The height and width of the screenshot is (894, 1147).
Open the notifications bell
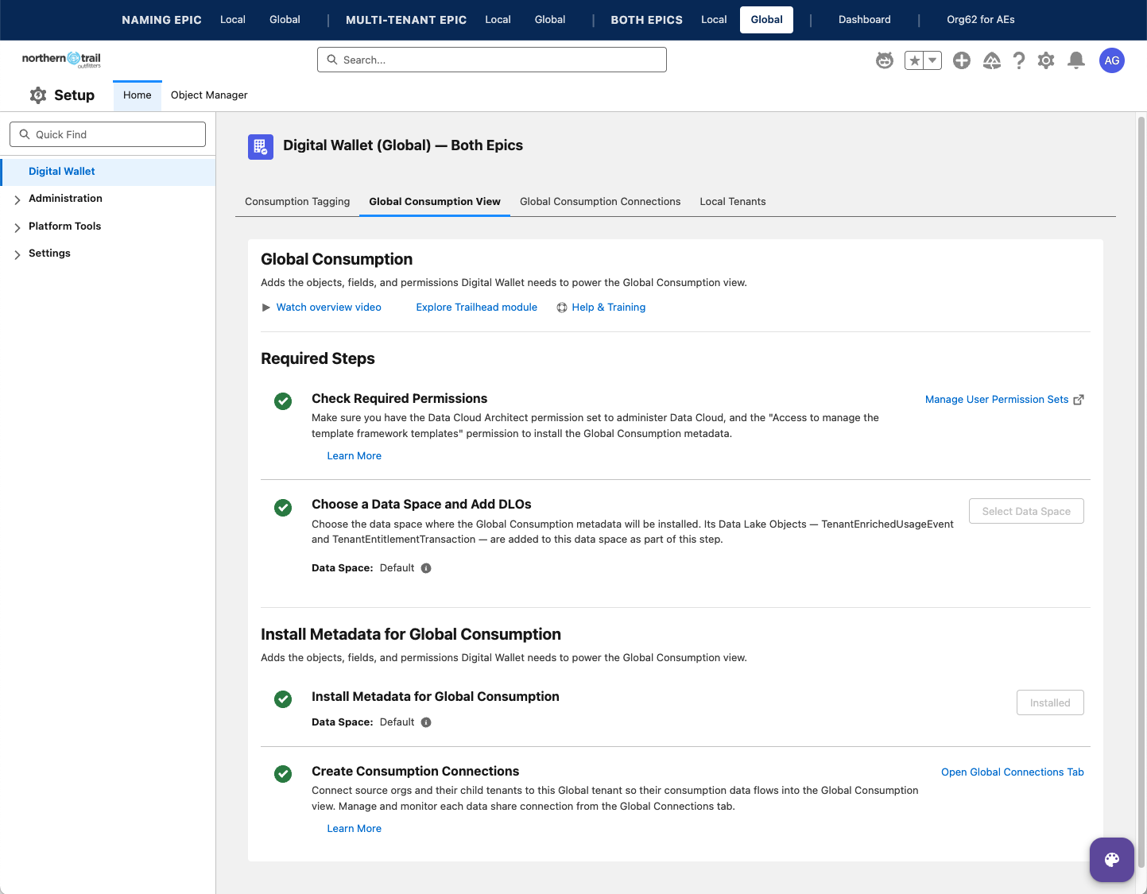[x=1076, y=60]
